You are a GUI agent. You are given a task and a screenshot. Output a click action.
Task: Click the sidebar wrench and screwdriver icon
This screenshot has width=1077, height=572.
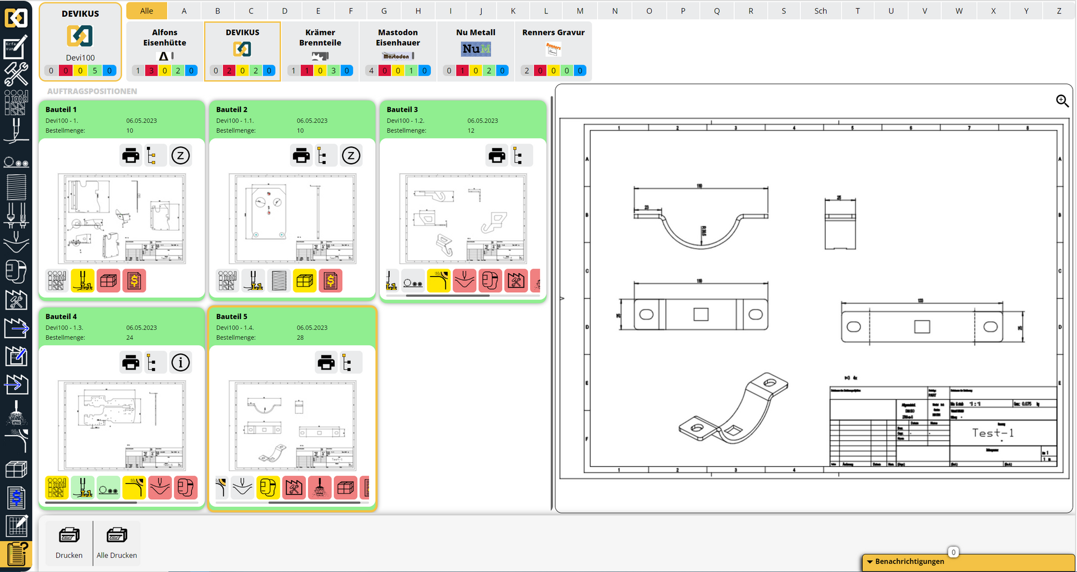point(16,75)
